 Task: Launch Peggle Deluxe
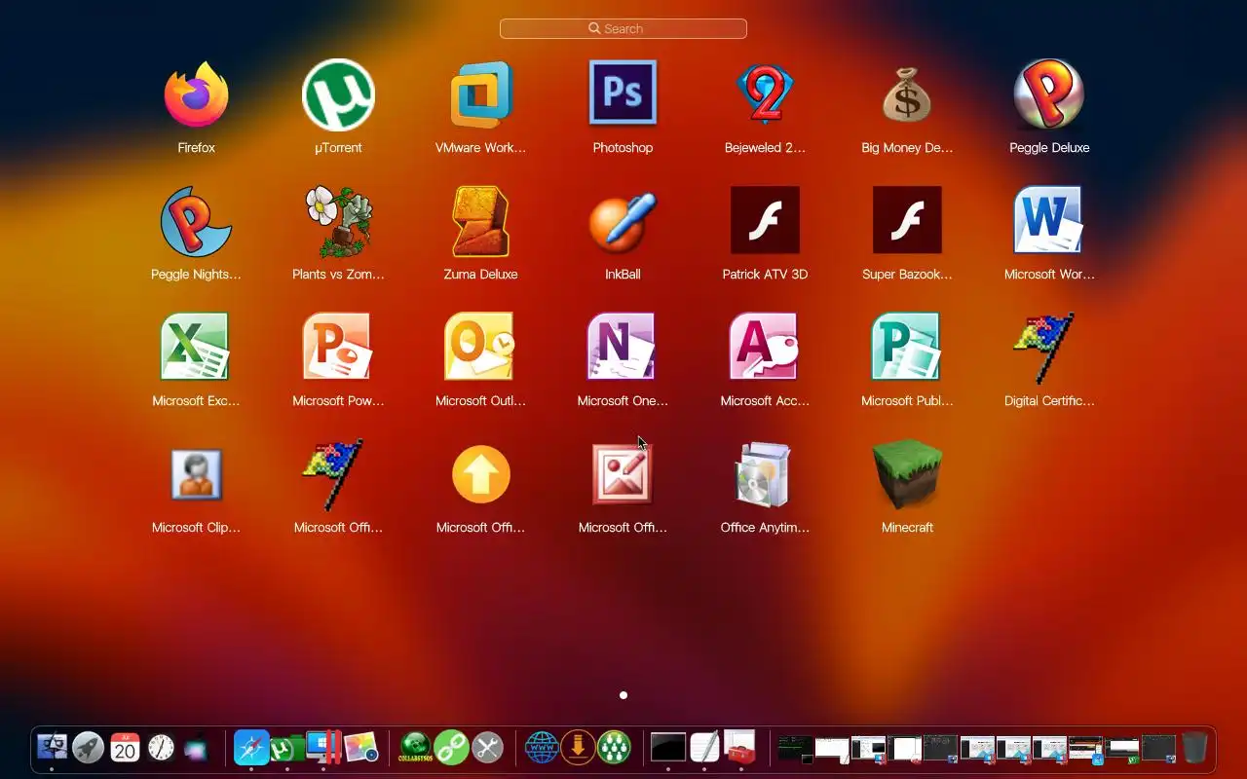click(1049, 94)
